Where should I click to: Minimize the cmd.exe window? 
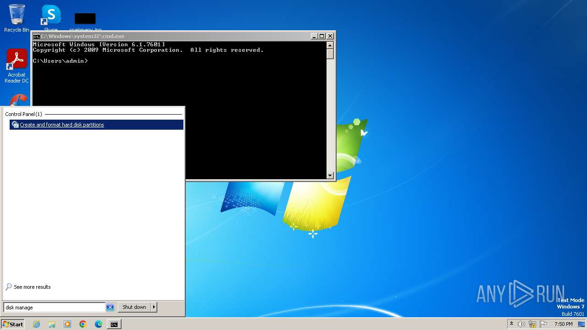(x=314, y=36)
